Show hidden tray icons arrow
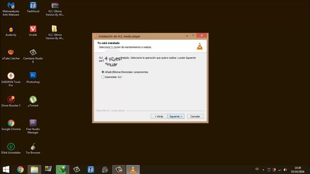Image resolution: width=310 pixels, height=174 pixels. click(263, 170)
